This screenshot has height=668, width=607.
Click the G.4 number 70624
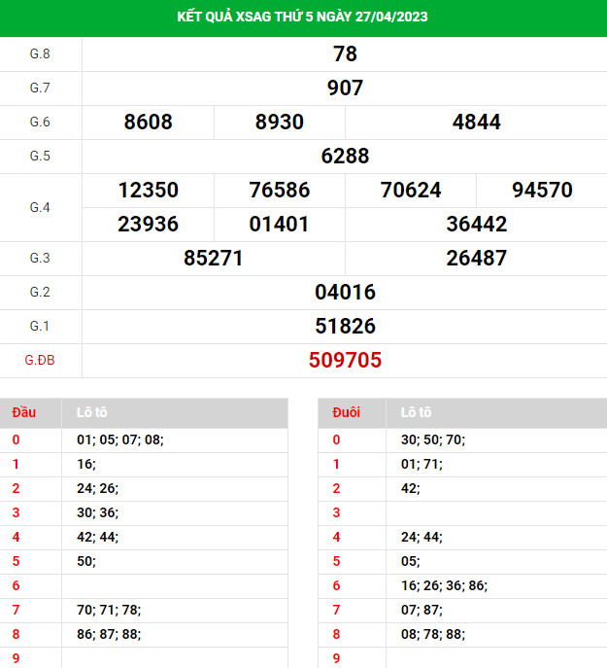[411, 190]
